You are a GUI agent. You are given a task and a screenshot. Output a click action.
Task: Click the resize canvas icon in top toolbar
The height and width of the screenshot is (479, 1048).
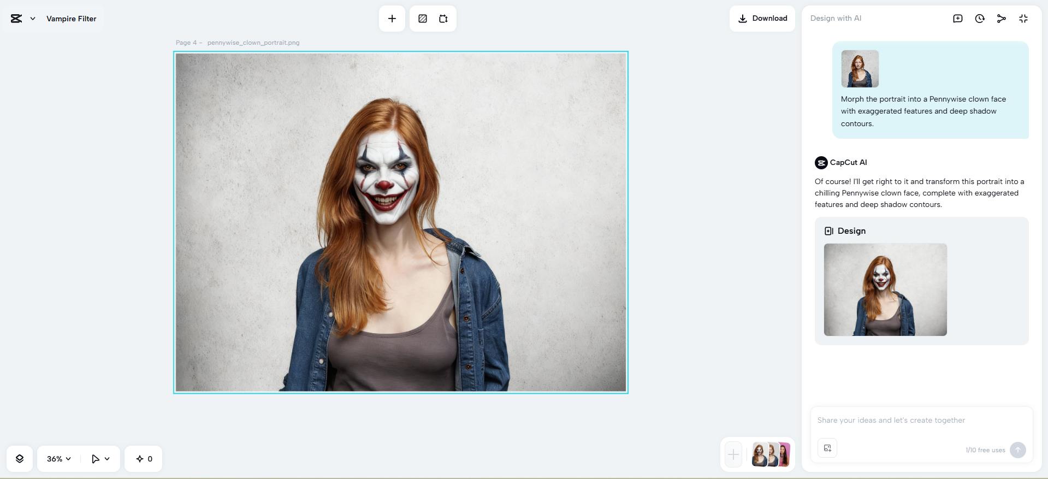pos(443,19)
